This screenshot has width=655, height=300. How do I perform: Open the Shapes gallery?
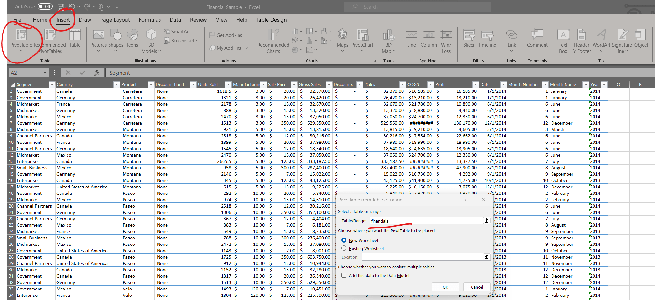116,40
